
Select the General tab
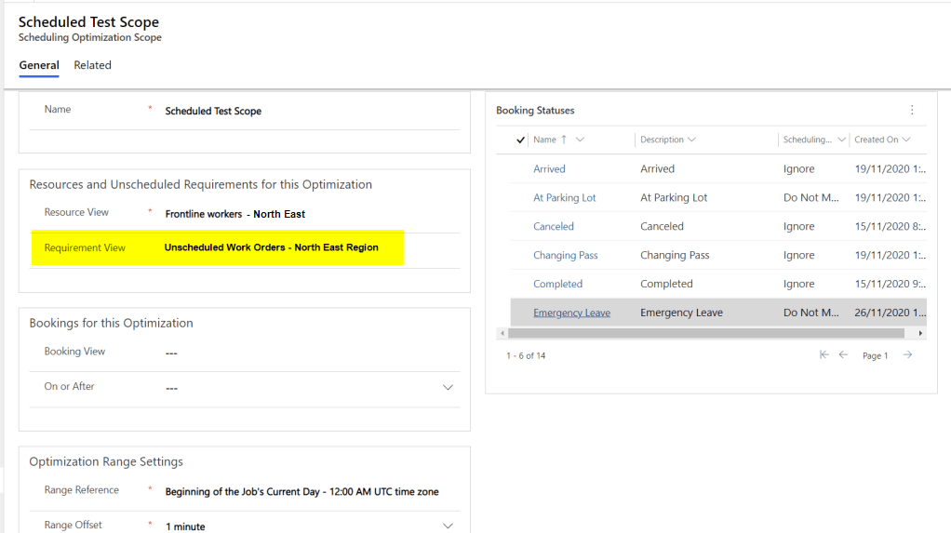click(x=39, y=65)
